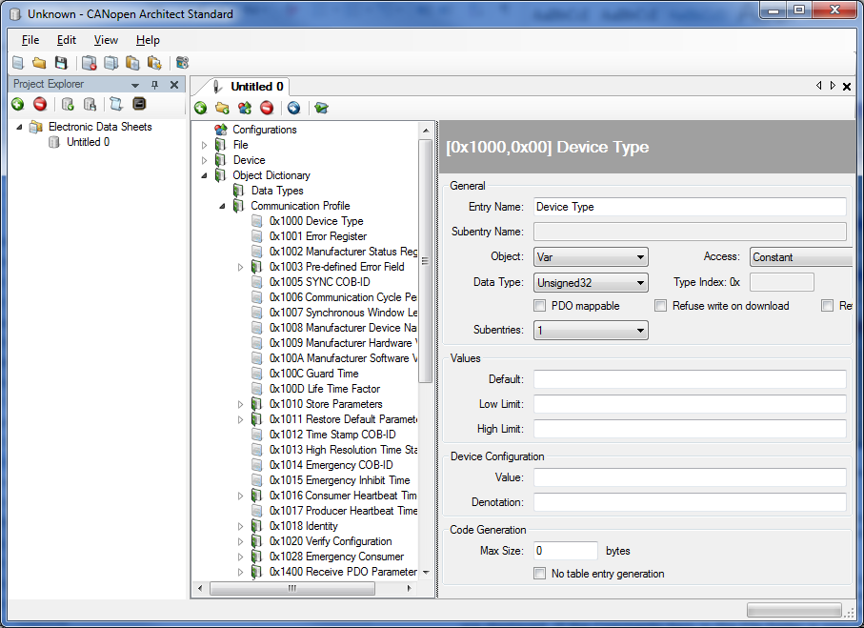Open a project file from the toolbar

pos(38,63)
